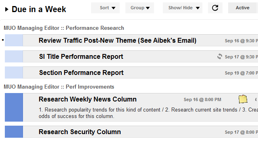
Task: Click the Active button
Action: point(243,8)
